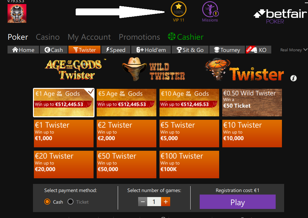Increase number of games with plus
This screenshot has height=218, width=308.
click(165, 201)
